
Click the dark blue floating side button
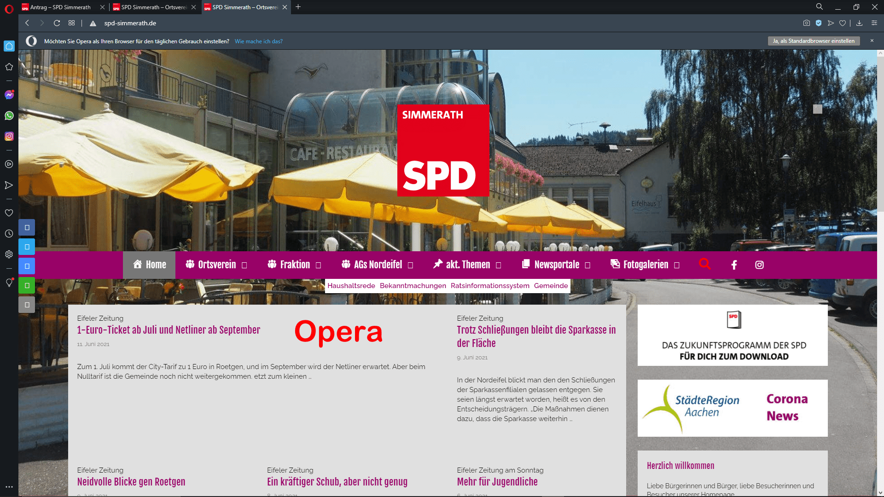pyautogui.click(x=27, y=227)
